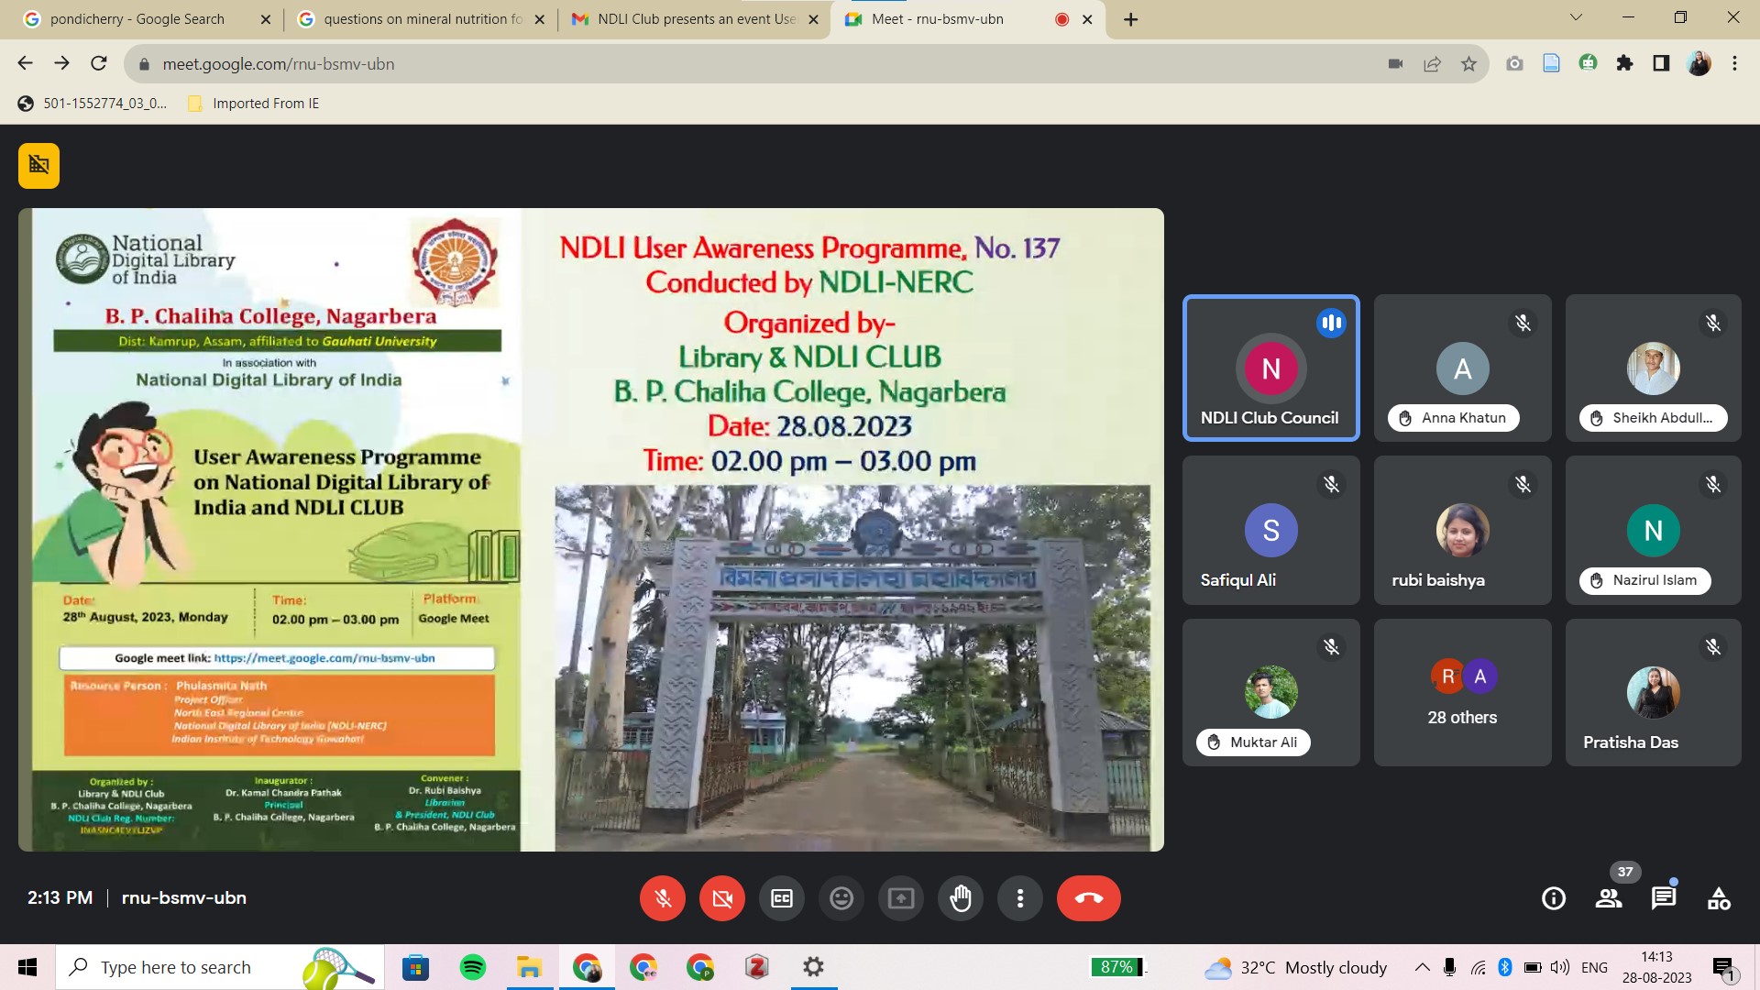Show everyone participants icon
Screen dimensions: 1760x990
[x=1609, y=898]
